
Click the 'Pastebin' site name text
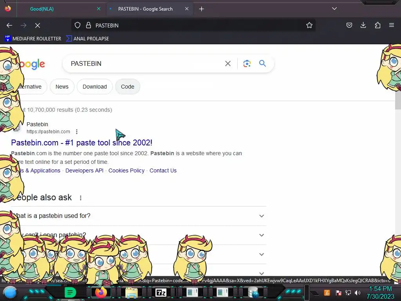[37, 124]
